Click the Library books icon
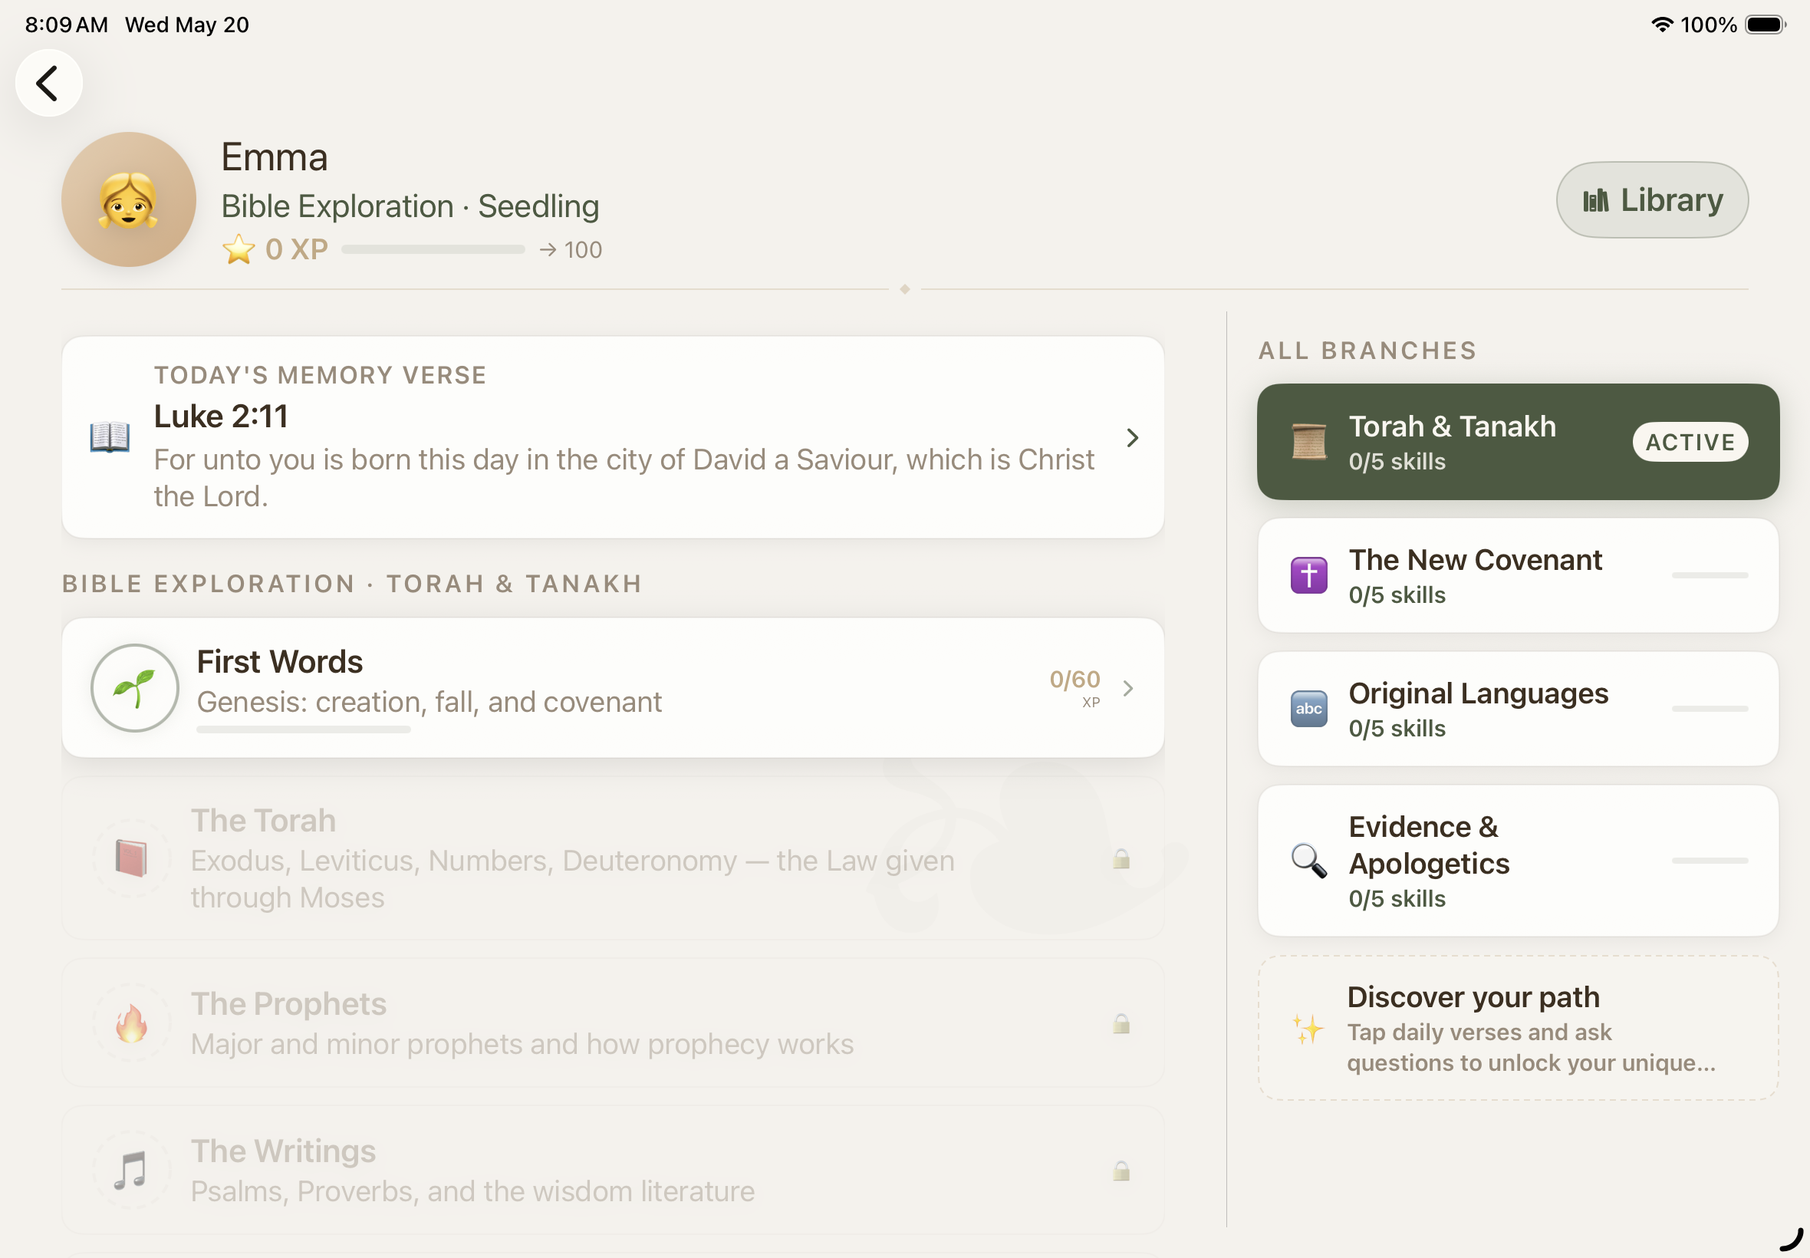Screen dimensions: 1810x1258 click(x=1596, y=200)
